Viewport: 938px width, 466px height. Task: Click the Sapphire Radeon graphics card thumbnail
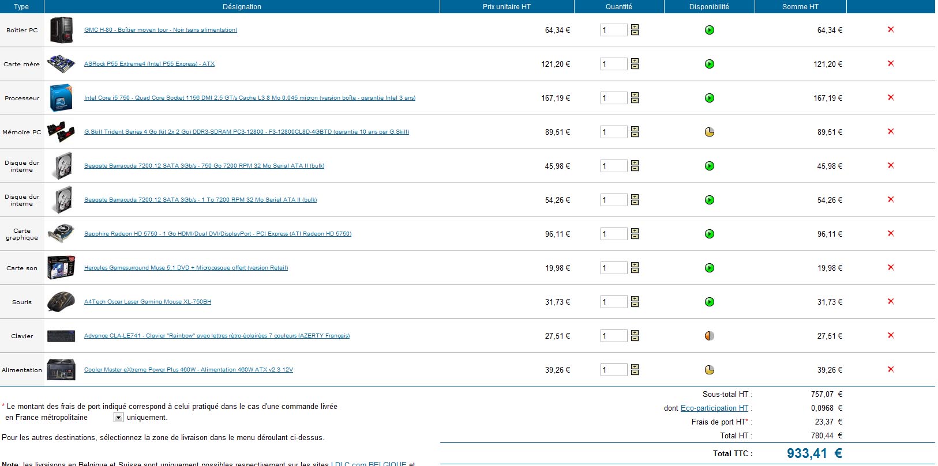(x=61, y=234)
